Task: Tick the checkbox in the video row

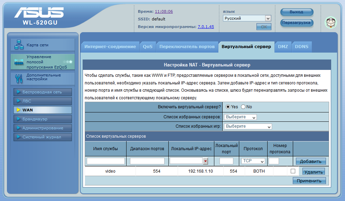Action: pyautogui.click(x=293, y=171)
